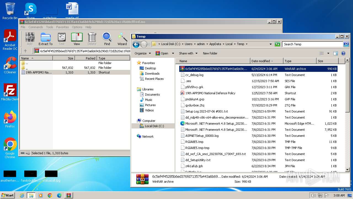Click the system clock showing 3:08 AM

pos(339,195)
